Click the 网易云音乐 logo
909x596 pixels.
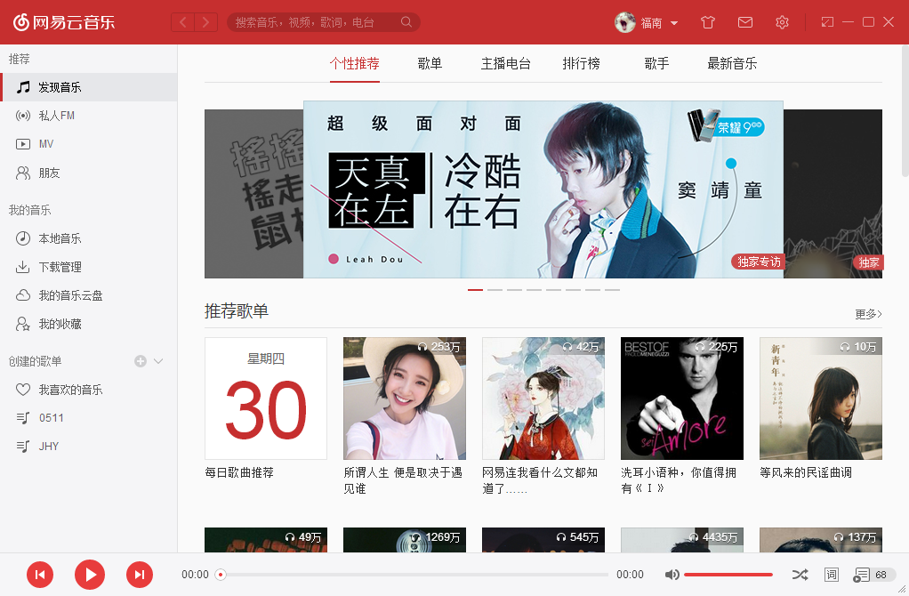click(64, 22)
